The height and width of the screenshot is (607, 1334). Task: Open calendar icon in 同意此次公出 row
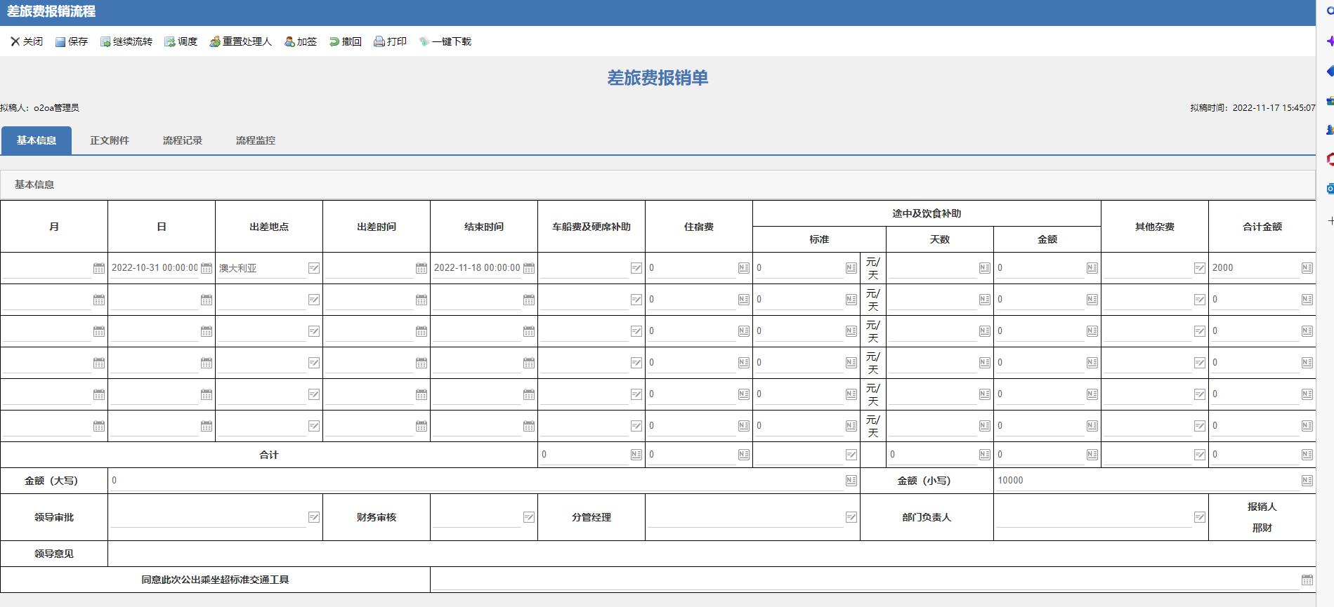(1307, 580)
